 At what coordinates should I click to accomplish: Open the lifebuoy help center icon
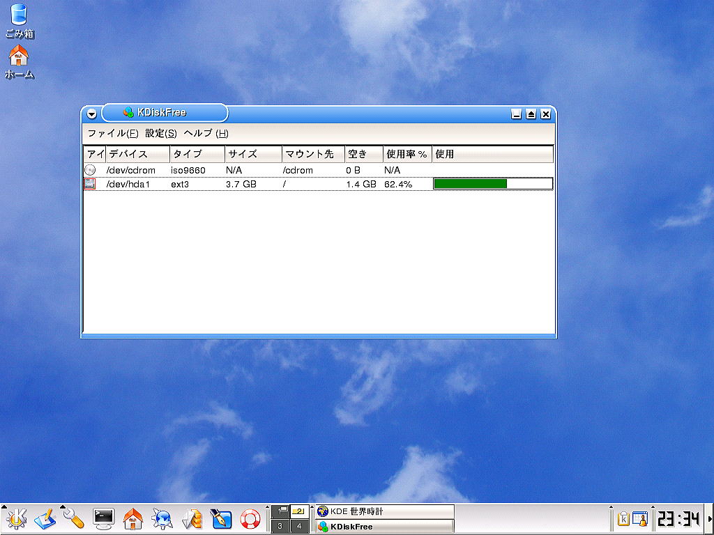(250, 519)
